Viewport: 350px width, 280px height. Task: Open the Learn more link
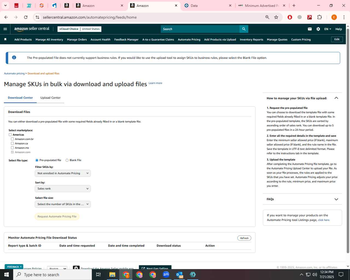[x=155, y=83]
